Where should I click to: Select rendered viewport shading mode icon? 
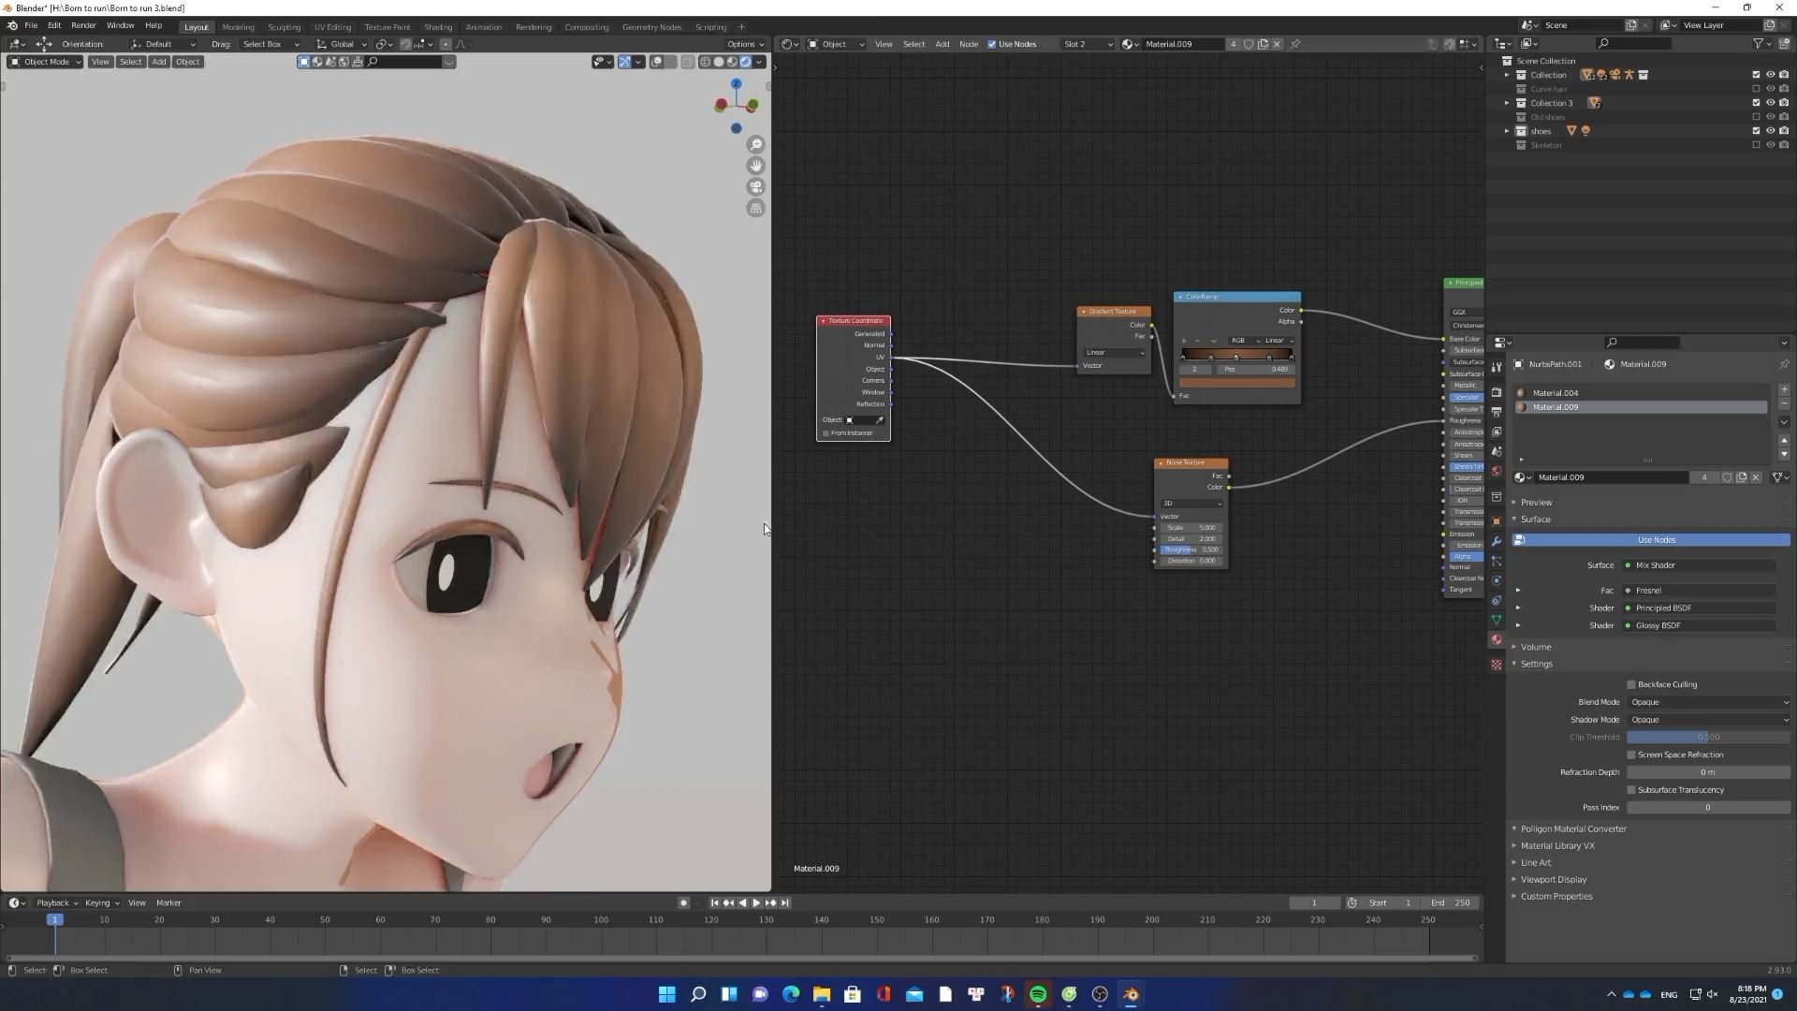[x=746, y=62]
